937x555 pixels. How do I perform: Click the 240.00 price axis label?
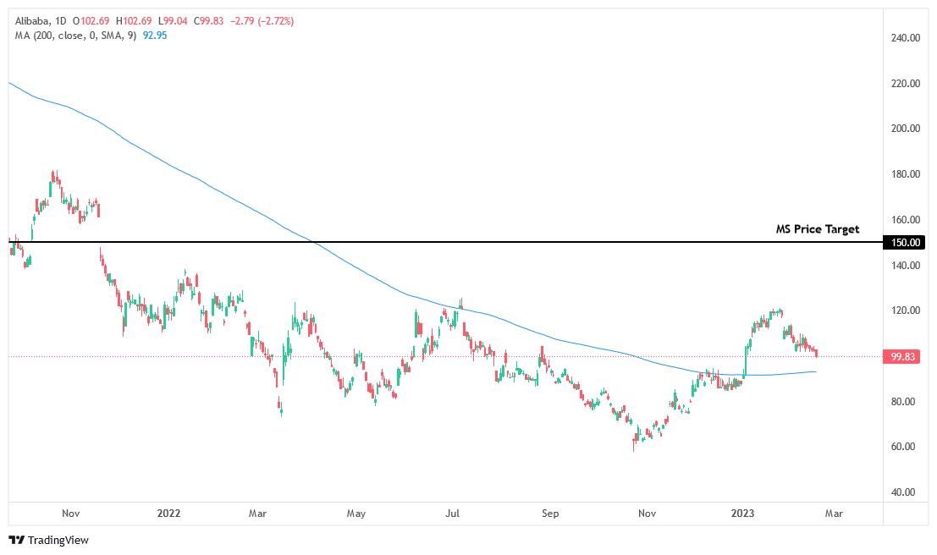(906, 37)
